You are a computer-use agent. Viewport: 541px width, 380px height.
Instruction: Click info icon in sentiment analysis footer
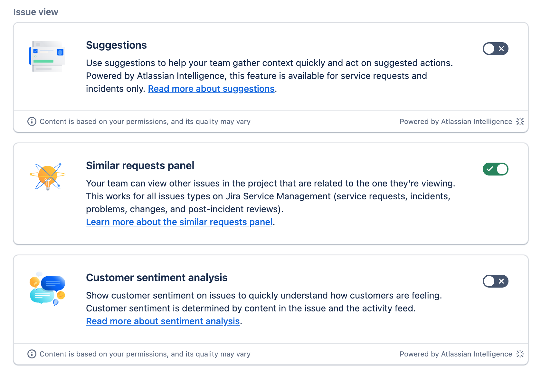tap(32, 354)
